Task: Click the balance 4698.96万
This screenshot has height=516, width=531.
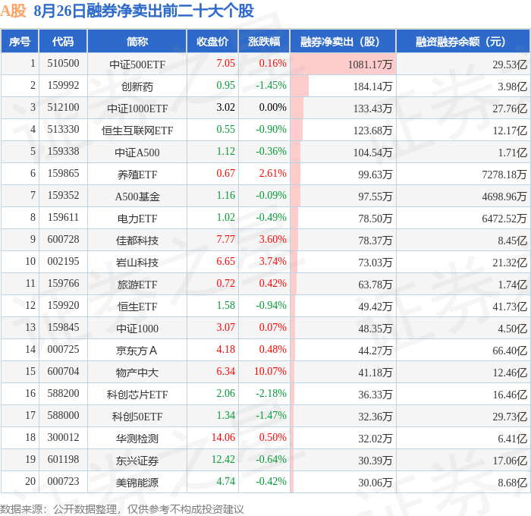Action: [x=504, y=197]
